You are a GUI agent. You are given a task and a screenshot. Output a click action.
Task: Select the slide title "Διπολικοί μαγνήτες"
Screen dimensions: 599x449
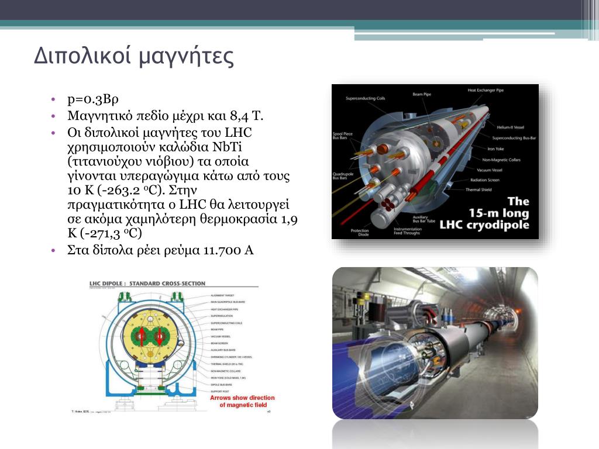[134, 57]
